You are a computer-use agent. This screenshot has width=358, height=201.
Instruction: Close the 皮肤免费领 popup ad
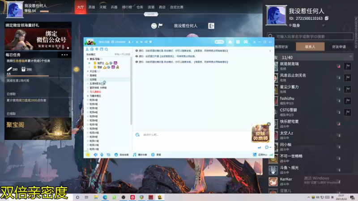pyautogui.click(x=269, y=124)
